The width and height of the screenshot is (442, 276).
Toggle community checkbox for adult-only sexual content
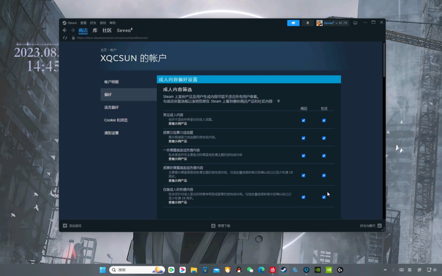click(x=324, y=197)
